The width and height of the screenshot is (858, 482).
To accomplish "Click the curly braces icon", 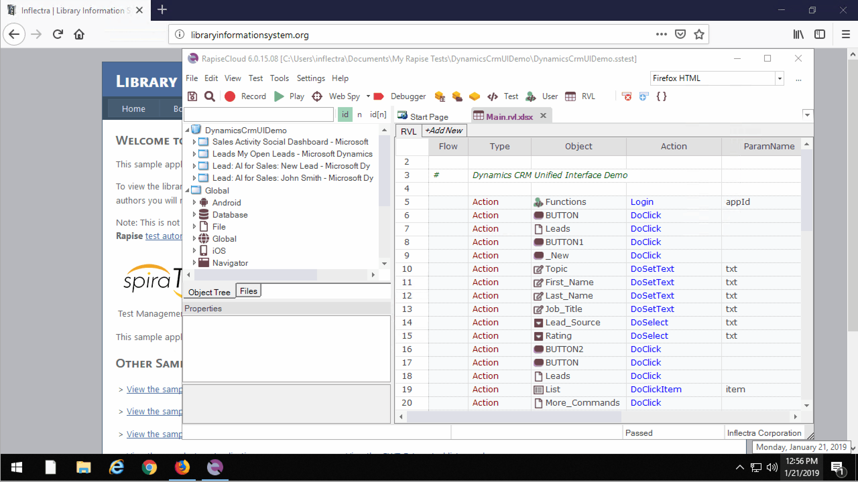I will point(661,96).
